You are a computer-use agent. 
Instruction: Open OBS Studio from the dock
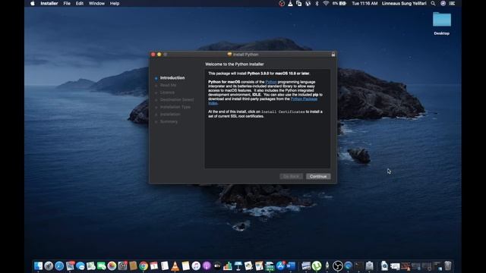pyautogui.click(x=338, y=266)
